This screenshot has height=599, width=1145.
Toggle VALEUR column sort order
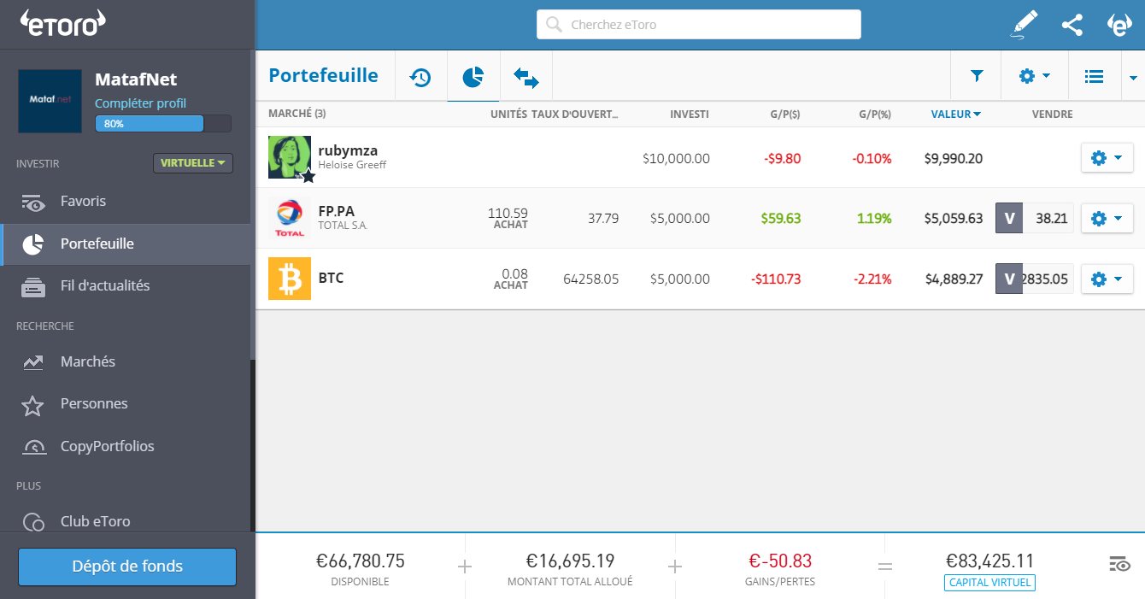[x=956, y=114]
